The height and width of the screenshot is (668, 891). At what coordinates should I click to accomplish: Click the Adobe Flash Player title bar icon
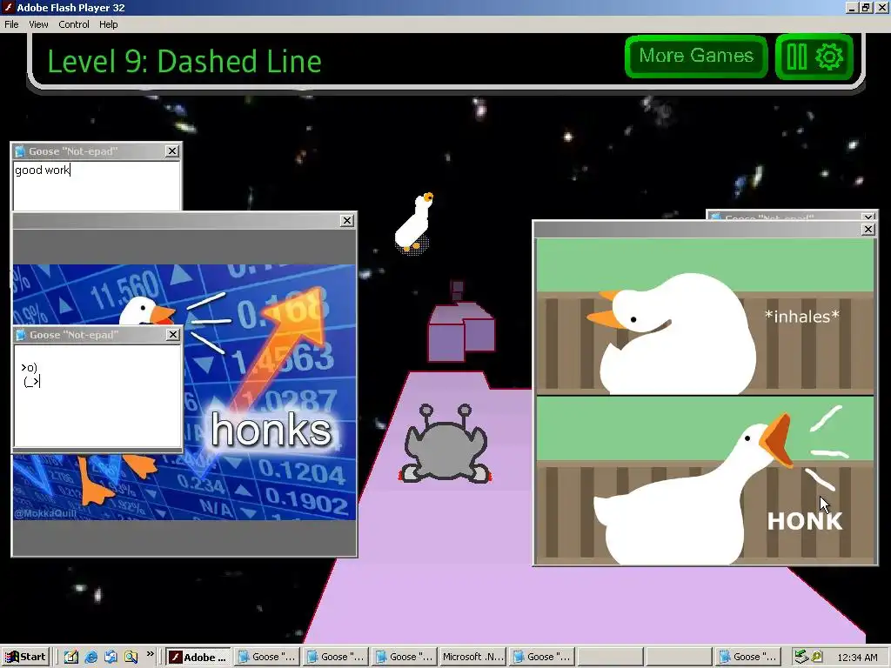pyautogui.click(x=8, y=7)
